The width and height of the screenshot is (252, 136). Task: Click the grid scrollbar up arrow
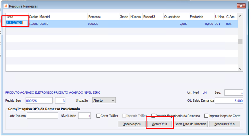point(240,16)
